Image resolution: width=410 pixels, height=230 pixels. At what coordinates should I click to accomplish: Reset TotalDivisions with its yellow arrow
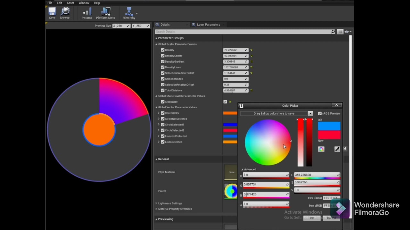[x=251, y=90]
